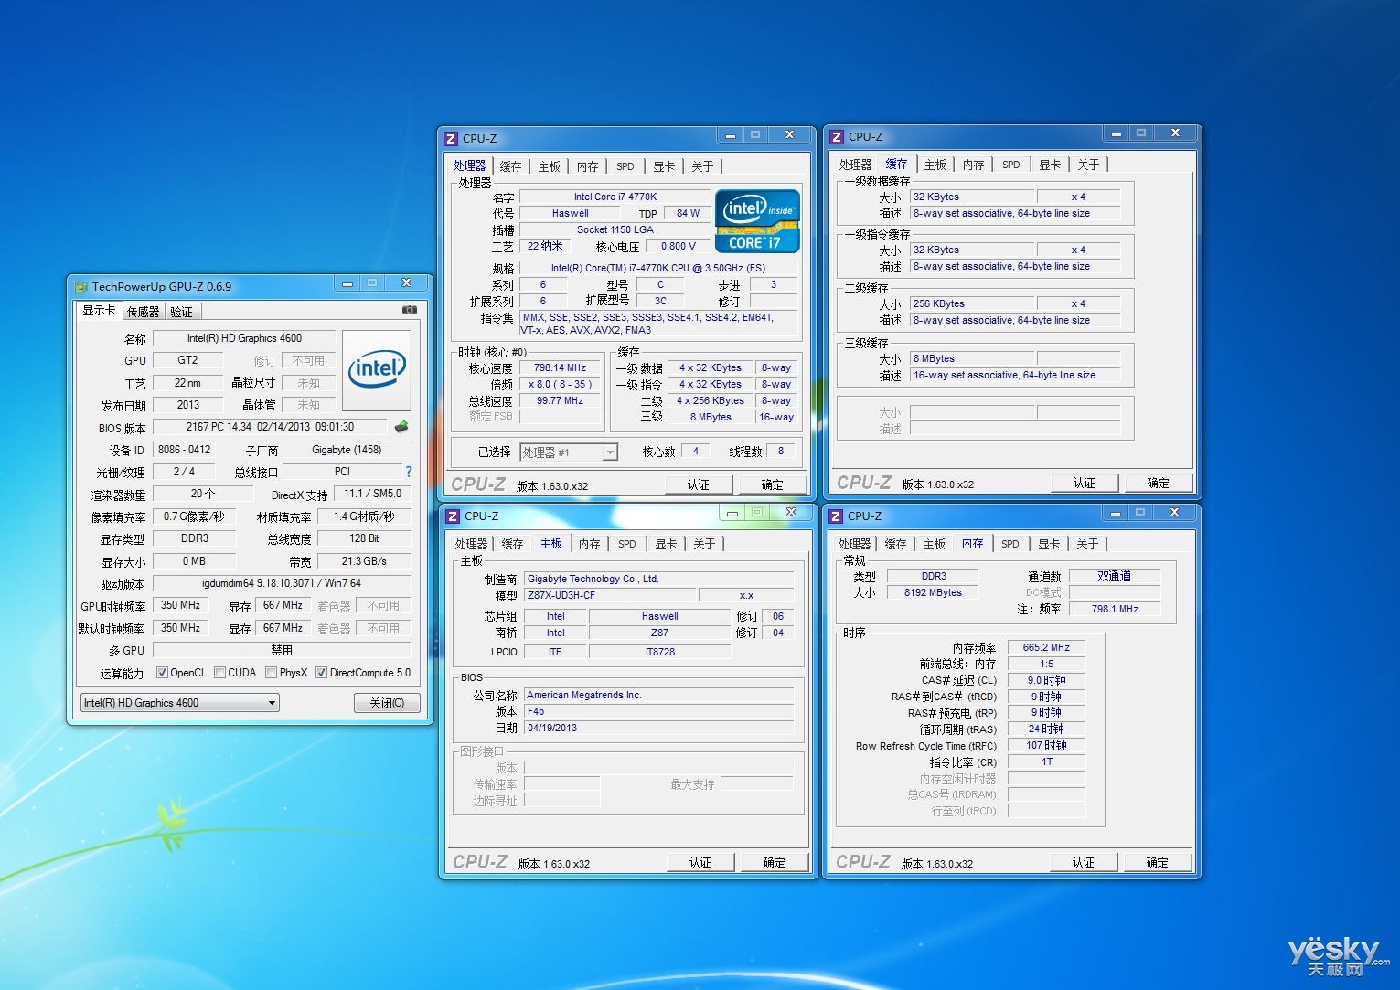Click the GPU-Z screenshot camera icon
The width and height of the screenshot is (1400, 990).
[x=410, y=310]
